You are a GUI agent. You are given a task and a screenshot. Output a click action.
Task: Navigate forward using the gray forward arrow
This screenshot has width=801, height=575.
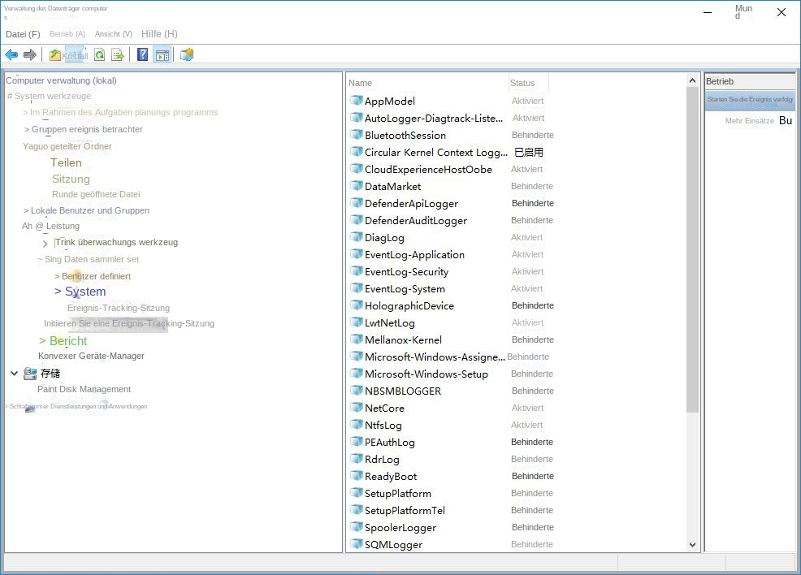(30, 54)
